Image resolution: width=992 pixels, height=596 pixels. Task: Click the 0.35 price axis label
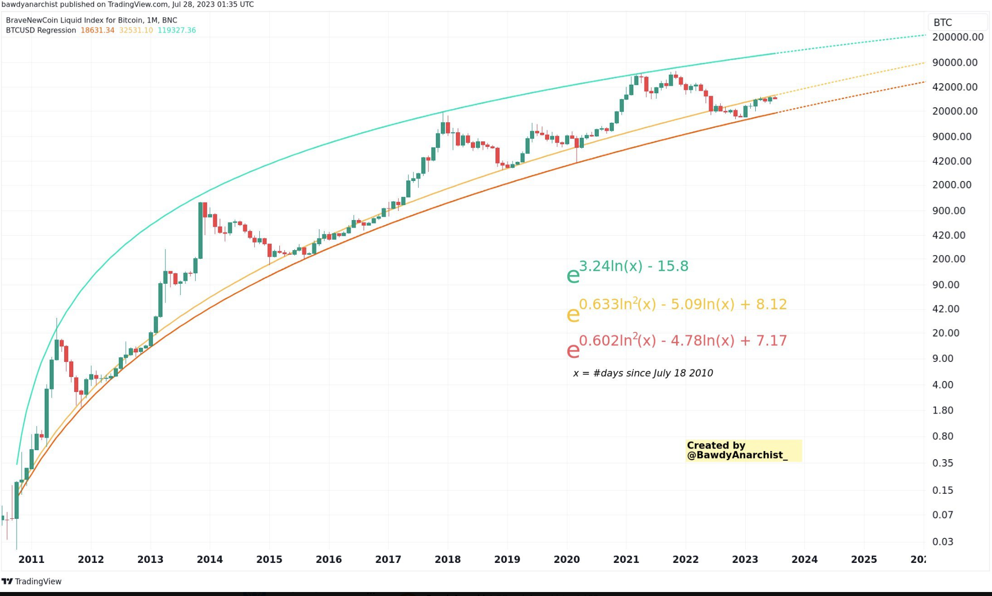click(942, 463)
